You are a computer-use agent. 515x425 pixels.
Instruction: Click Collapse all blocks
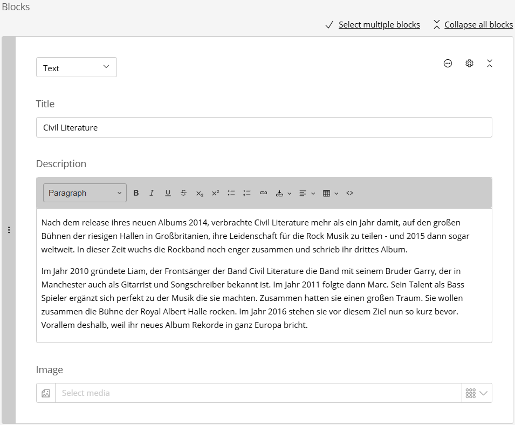478,25
